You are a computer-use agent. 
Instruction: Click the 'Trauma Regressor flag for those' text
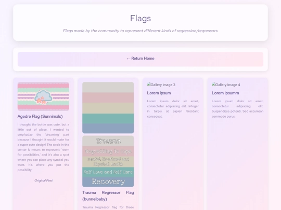(108, 207)
